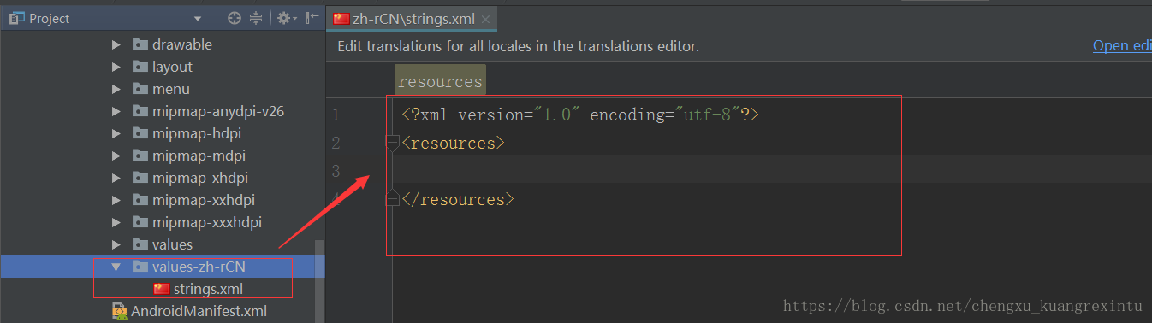Expand the mipmap-mdpi folder arrow

116,156
